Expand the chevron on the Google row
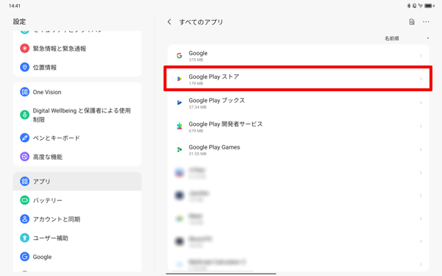The height and width of the screenshot is (276, 442). 421,55
